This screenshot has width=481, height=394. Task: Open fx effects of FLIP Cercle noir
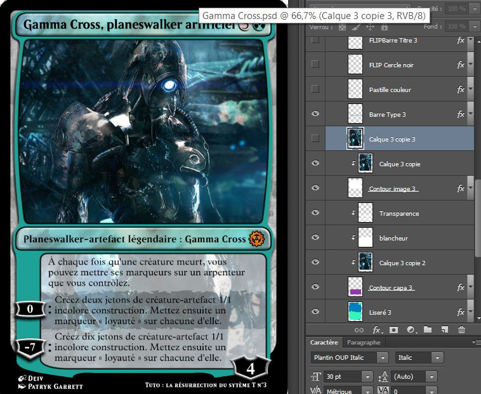[461, 65]
